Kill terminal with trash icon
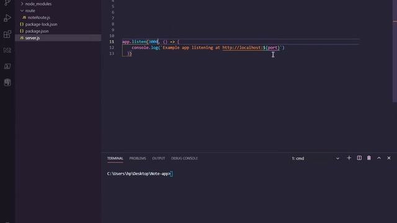The height and width of the screenshot is (223, 397). (x=369, y=158)
